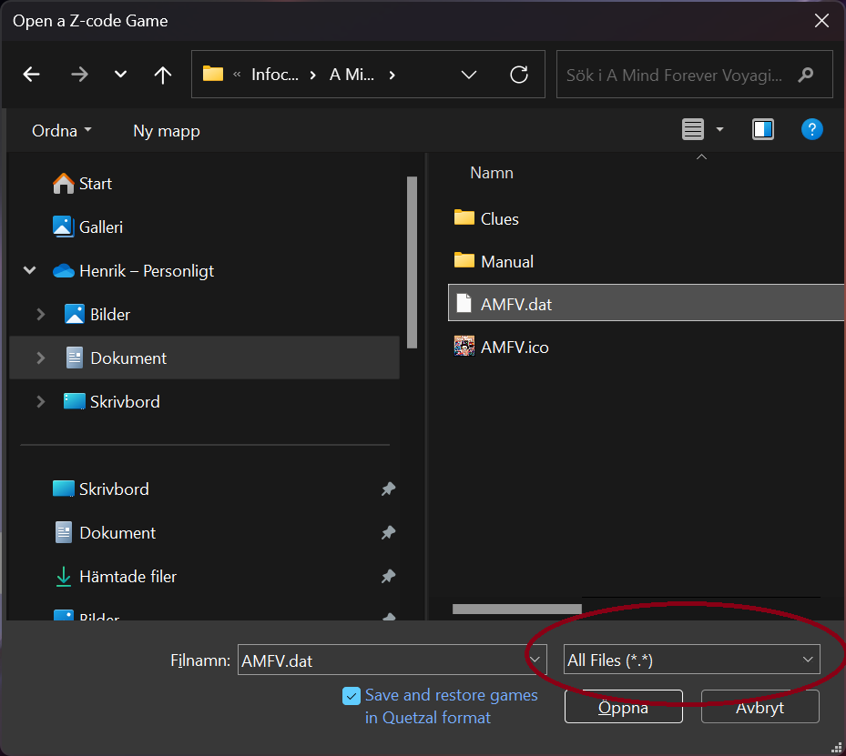Open the Help question mark icon
The width and height of the screenshot is (846, 756).
pyautogui.click(x=811, y=129)
